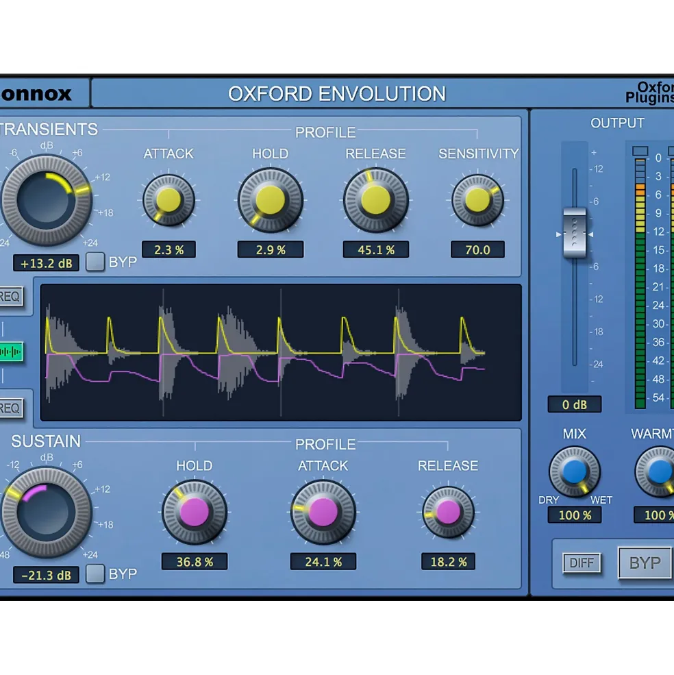Screen dimensions: 674x675
Task: Click the Sonnox logo
Action: click(36, 93)
